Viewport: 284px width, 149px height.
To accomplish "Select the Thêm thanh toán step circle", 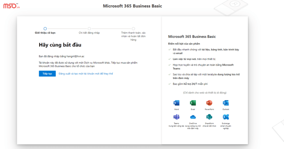I will [133, 29].
